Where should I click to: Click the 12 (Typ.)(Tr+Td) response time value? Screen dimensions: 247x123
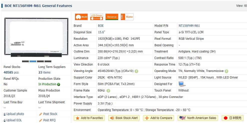pos(189,64)
